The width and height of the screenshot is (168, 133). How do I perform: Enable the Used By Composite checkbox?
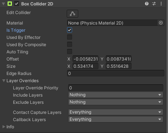point(70,44)
